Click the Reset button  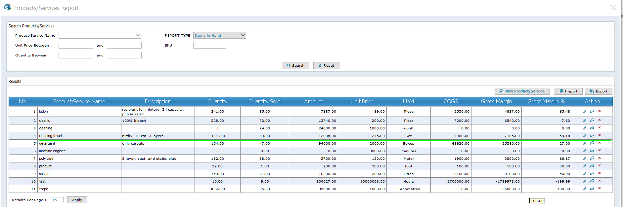326,66
